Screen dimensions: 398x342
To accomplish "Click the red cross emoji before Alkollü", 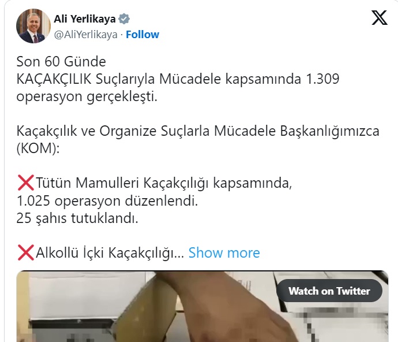I will pos(25,253).
